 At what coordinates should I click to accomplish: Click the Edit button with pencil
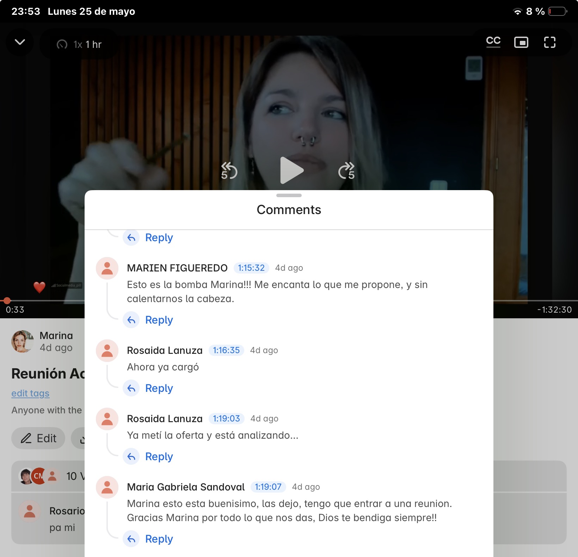pos(38,438)
